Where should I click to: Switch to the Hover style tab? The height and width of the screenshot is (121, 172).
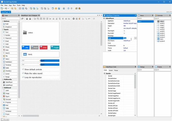pyautogui.click(x=110, y=70)
